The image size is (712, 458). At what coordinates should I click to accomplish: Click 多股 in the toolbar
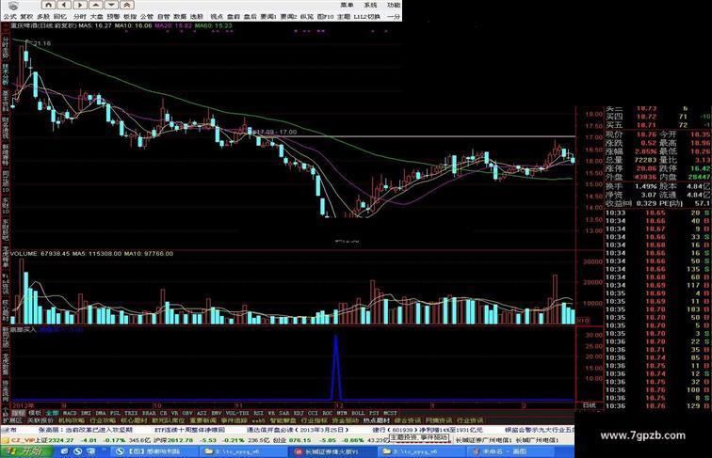click(x=43, y=17)
